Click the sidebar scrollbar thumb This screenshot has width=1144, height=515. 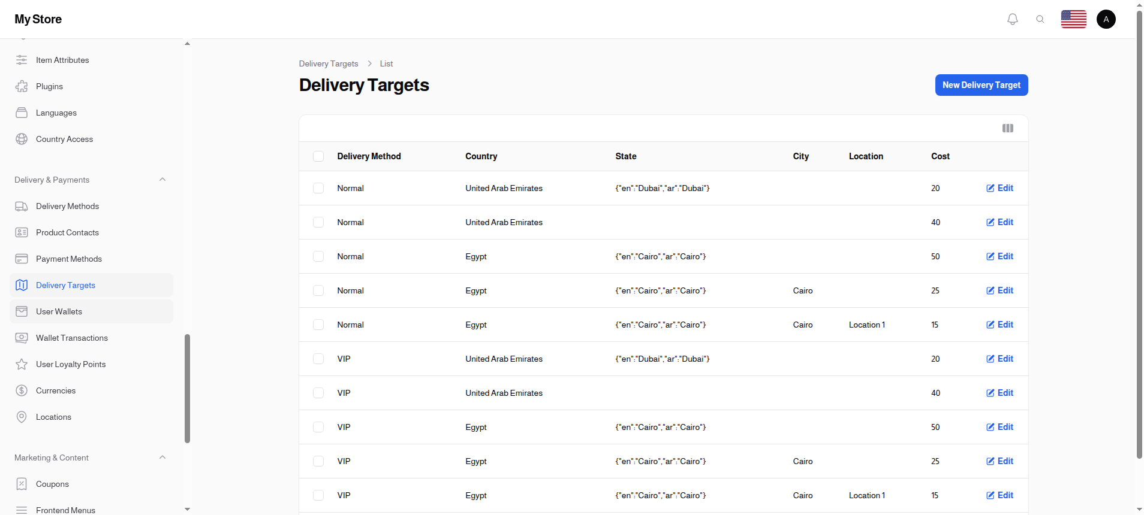(x=187, y=388)
